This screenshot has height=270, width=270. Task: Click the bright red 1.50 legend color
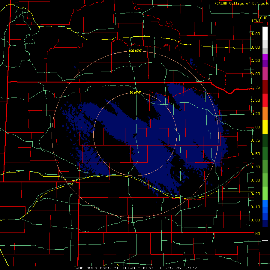tap(265, 100)
